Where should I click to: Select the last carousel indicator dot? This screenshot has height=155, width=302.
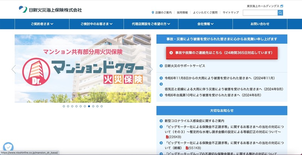tap(102, 106)
